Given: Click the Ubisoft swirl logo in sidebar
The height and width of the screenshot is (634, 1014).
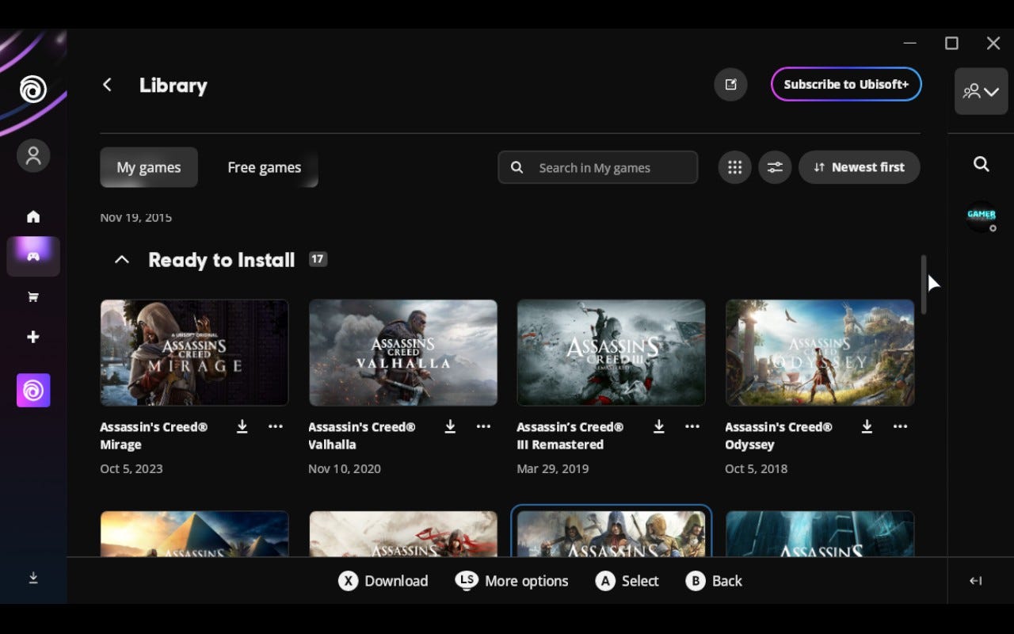Looking at the screenshot, I should [x=33, y=90].
